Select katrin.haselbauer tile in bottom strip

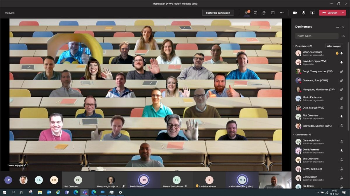tap(209, 180)
